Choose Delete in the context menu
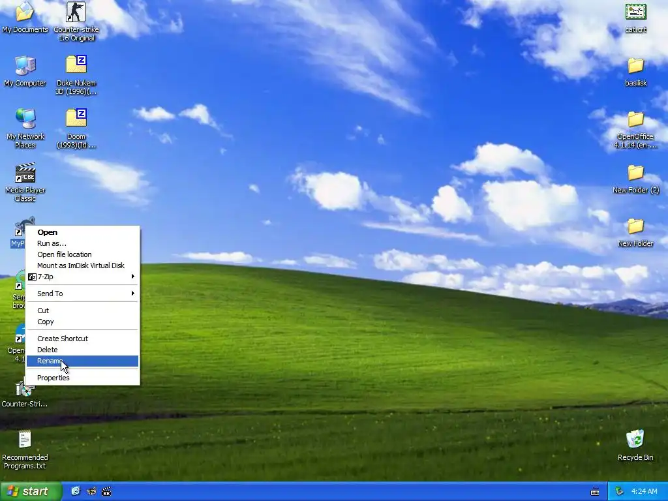 coord(82,350)
